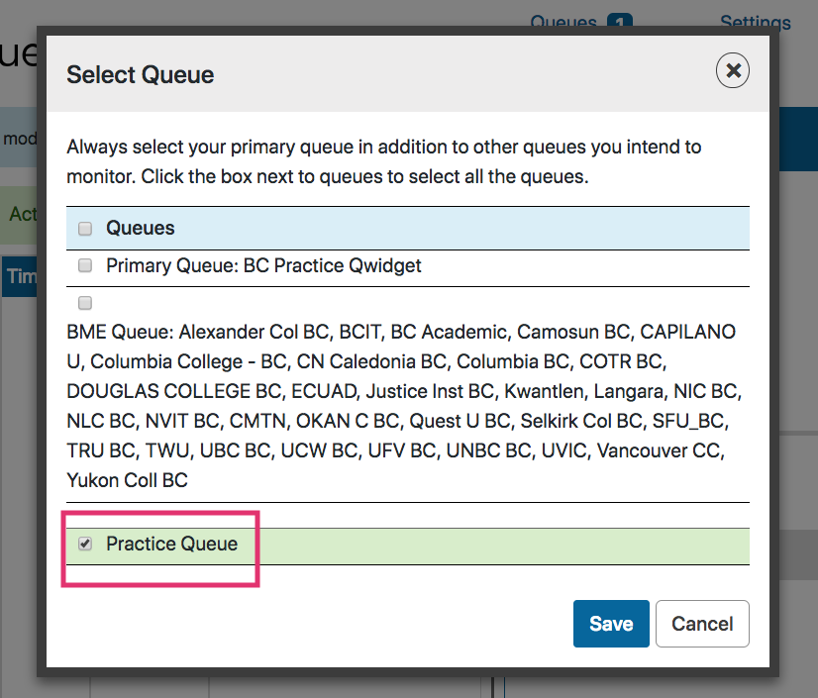Click the Select Queue dialog title
The width and height of the screenshot is (818, 698).
point(140,74)
